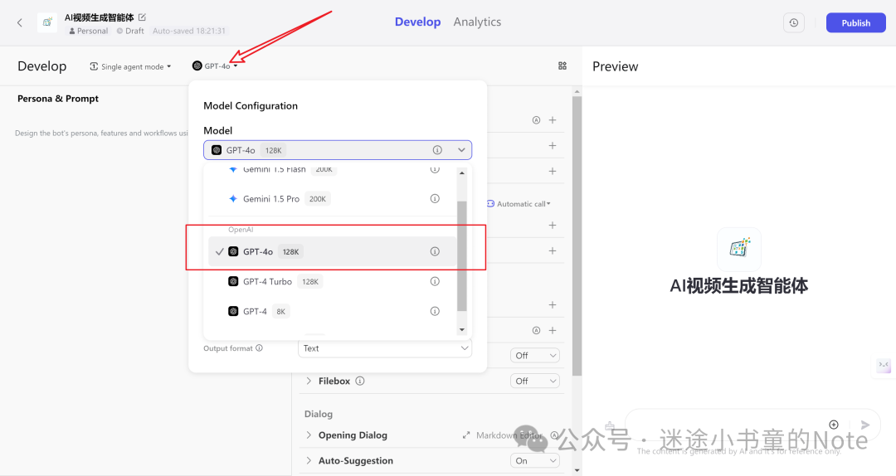The height and width of the screenshot is (476, 896).
Task: Click the plus icon above Filebox rows
Action: pyautogui.click(x=553, y=330)
